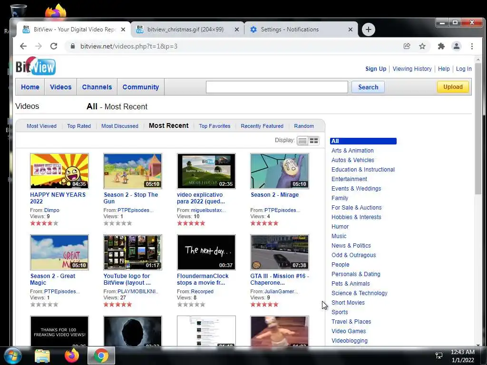Viewport: 487px width, 365px height.
Task: Open the Windows Start orb
Action: (13, 355)
